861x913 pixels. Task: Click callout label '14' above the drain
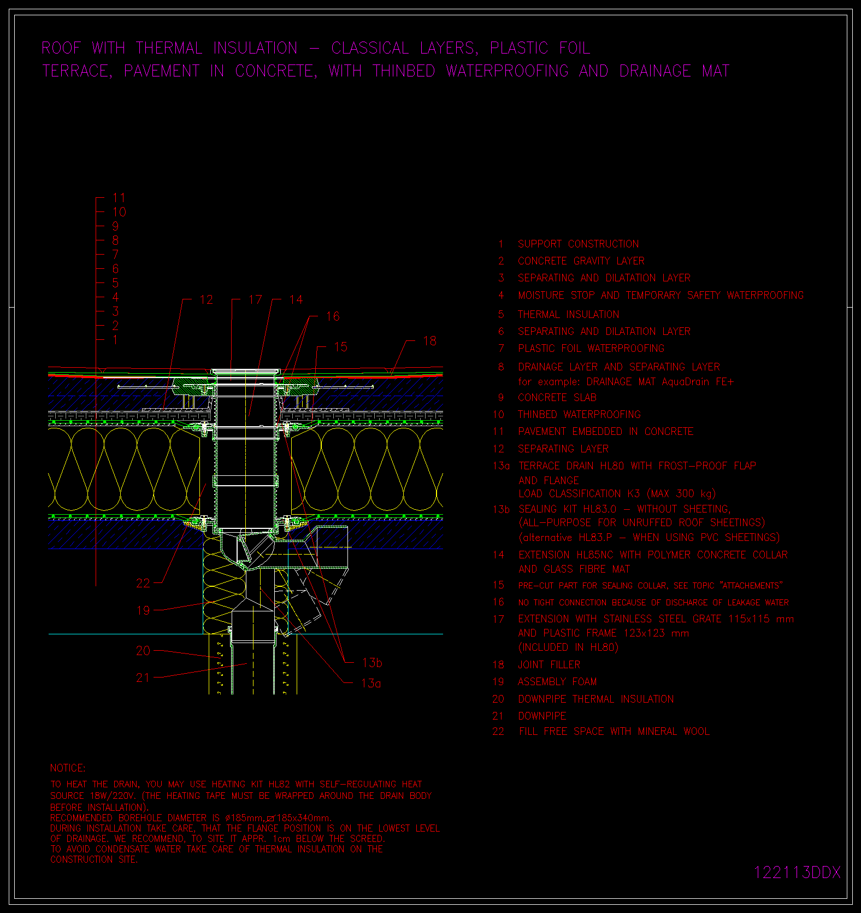point(296,300)
